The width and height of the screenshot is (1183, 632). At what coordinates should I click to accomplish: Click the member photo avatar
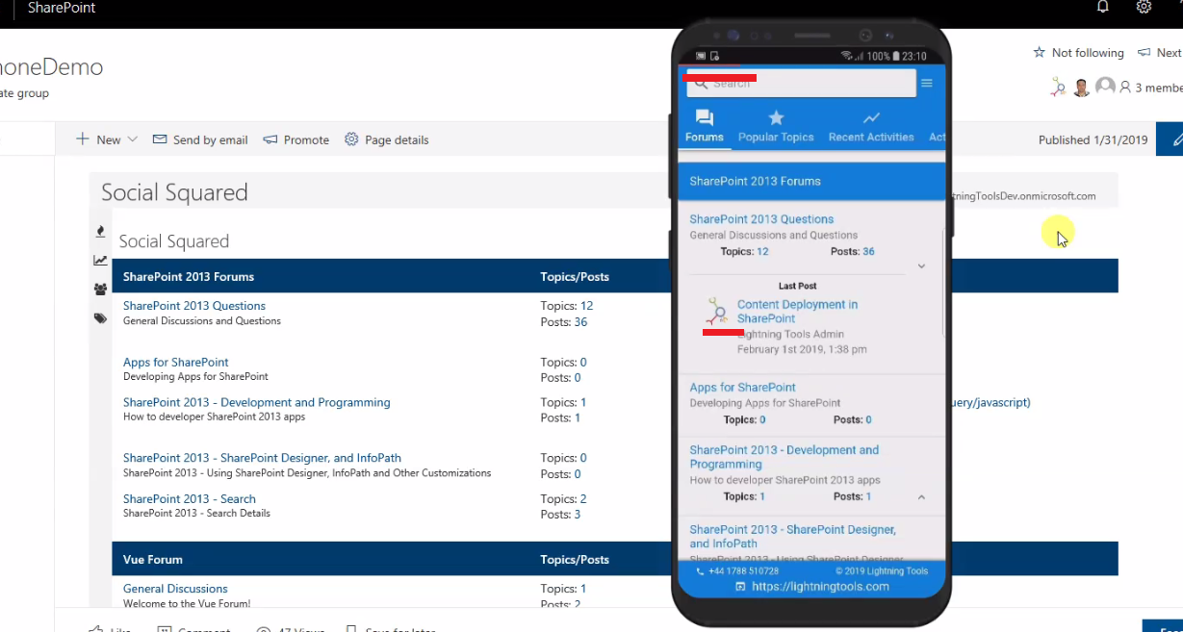point(1082,88)
